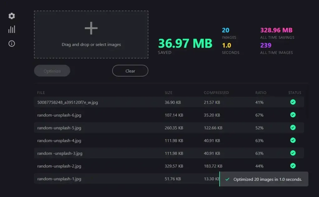Click the COMPRESSED column header

pyautogui.click(x=216, y=93)
